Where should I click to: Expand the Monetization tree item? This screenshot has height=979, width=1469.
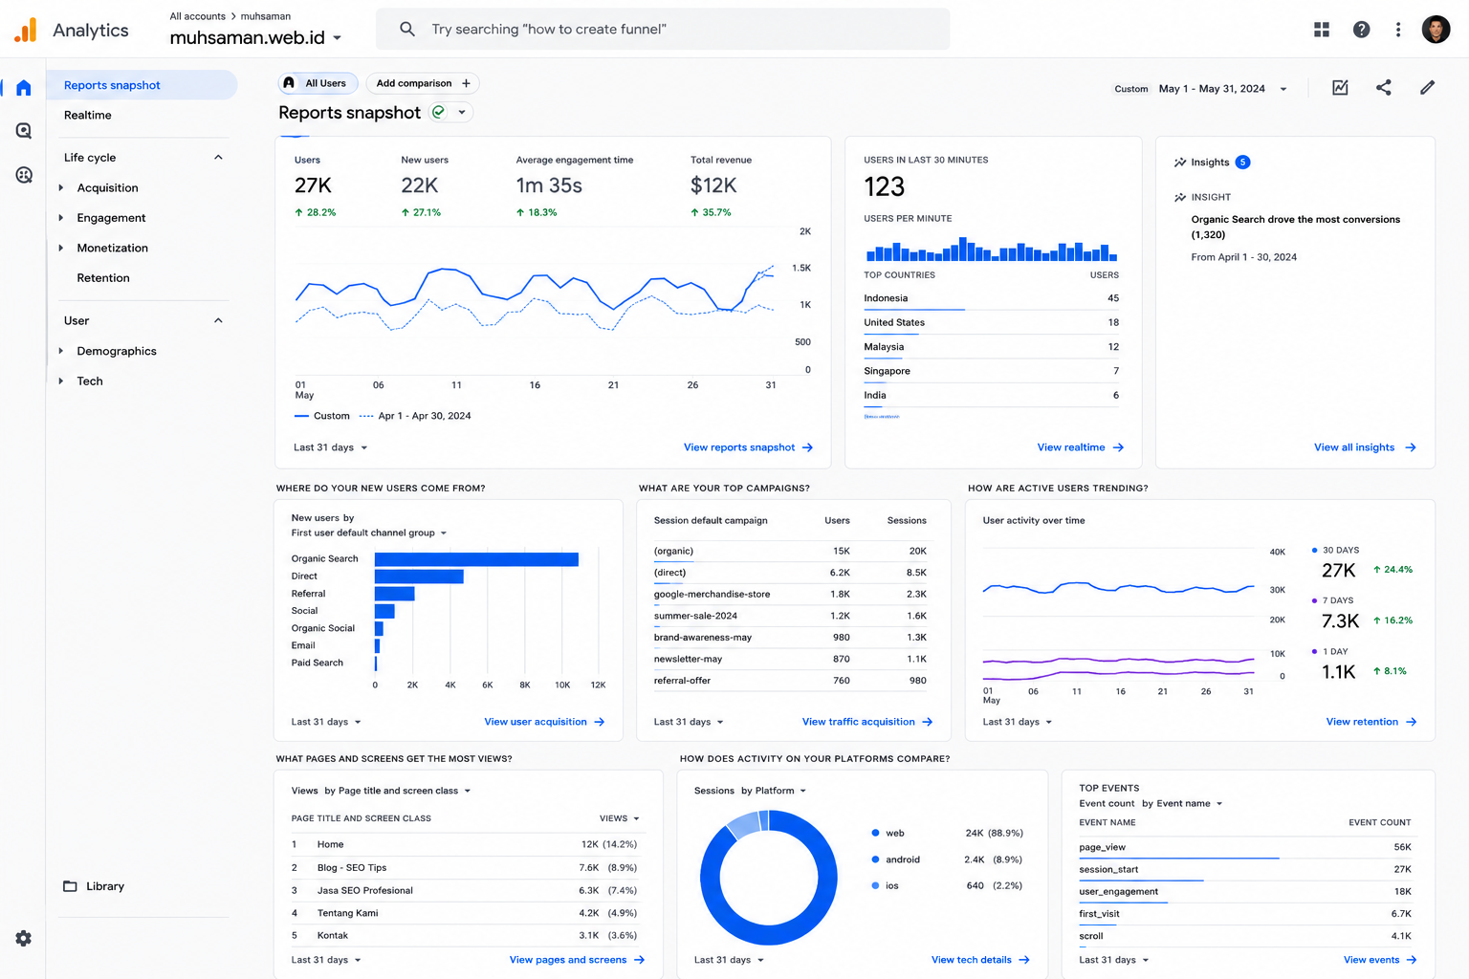point(61,248)
